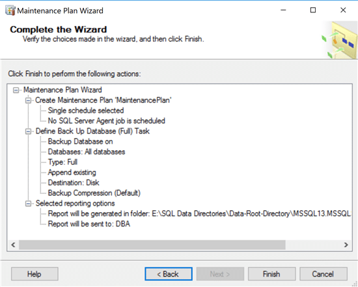Click the Finish button
Screen dimensions: 358x287
(x=271, y=274)
